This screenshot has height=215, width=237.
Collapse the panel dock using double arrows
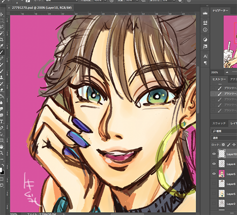pyautogui.click(x=207, y=6)
